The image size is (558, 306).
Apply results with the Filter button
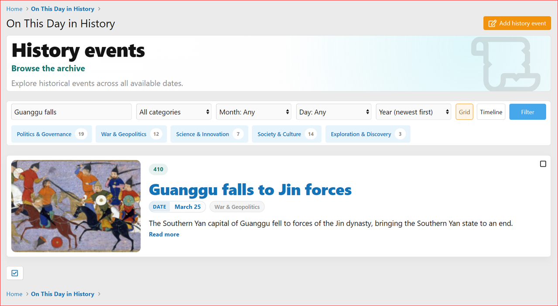527,111
